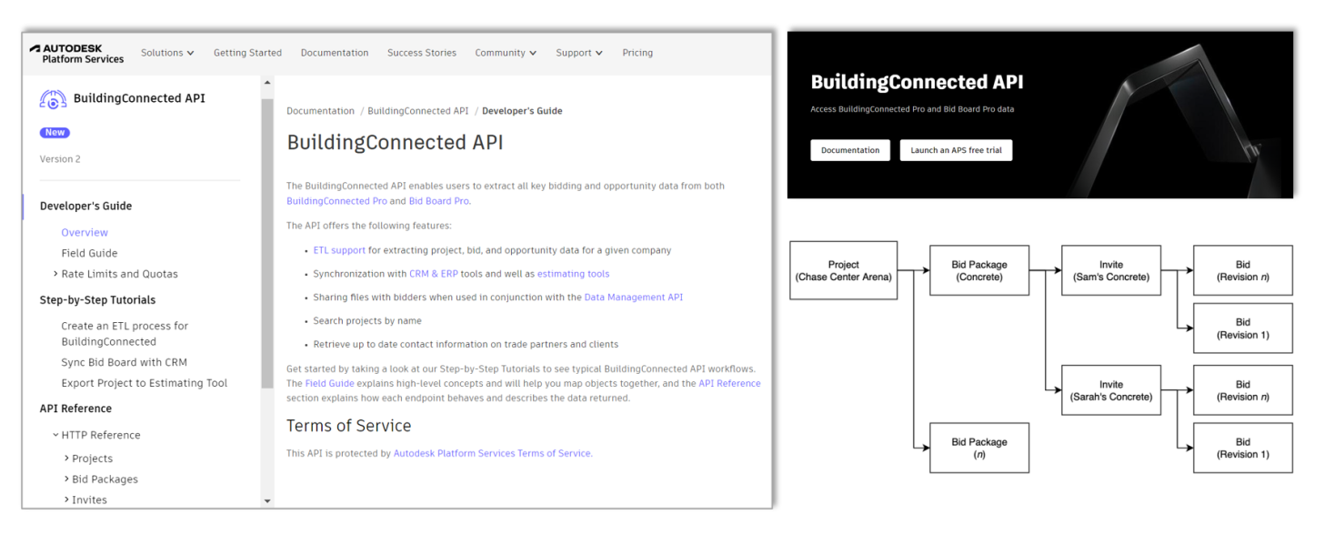This screenshot has height=535, width=1324.
Task: Open the API Reference link in paragraph
Action: tap(729, 384)
